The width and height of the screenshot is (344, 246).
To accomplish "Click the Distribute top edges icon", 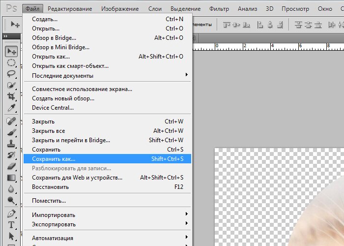I will coord(298,25).
